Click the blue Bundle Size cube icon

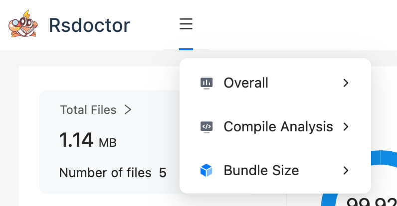coord(206,170)
